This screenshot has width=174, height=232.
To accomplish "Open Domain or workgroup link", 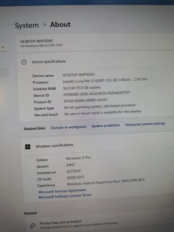I will click(x=68, y=127).
